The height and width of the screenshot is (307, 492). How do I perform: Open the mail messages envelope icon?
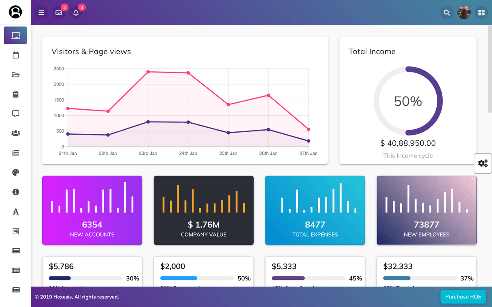(x=59, y=13)
